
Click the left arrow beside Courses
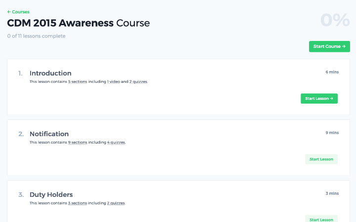tap(9, 12)
